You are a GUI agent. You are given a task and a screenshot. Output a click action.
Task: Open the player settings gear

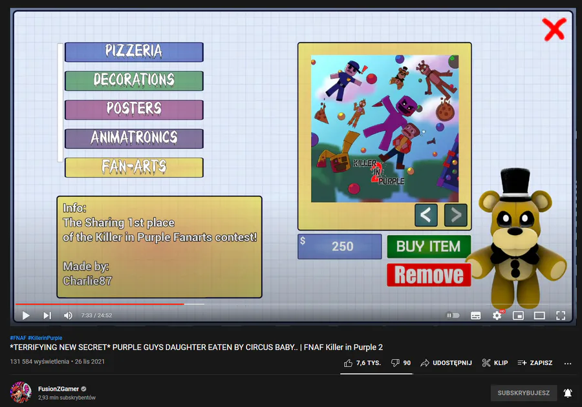[497, 315]
